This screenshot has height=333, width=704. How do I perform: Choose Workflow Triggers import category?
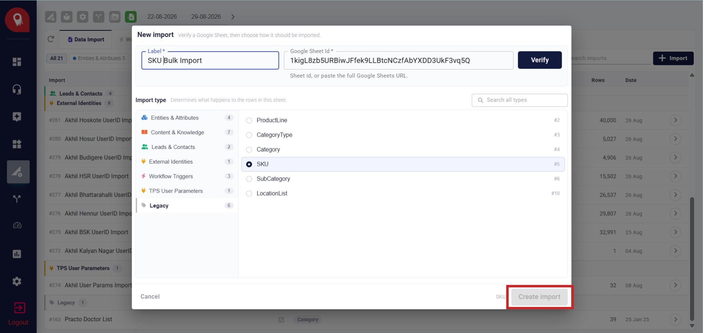187,176
